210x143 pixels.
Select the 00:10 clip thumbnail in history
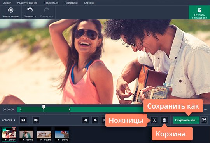[44, 134]
